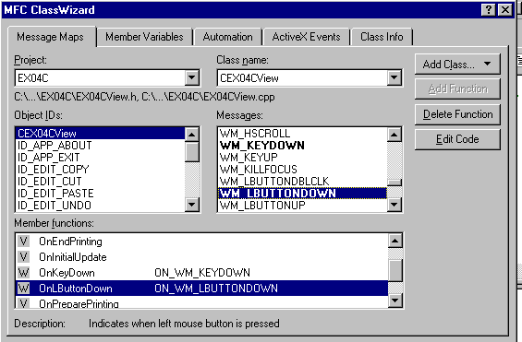Click the W icon beside OnLButtonDown
This screenshot has width=522, height=342.
(24, 289)
